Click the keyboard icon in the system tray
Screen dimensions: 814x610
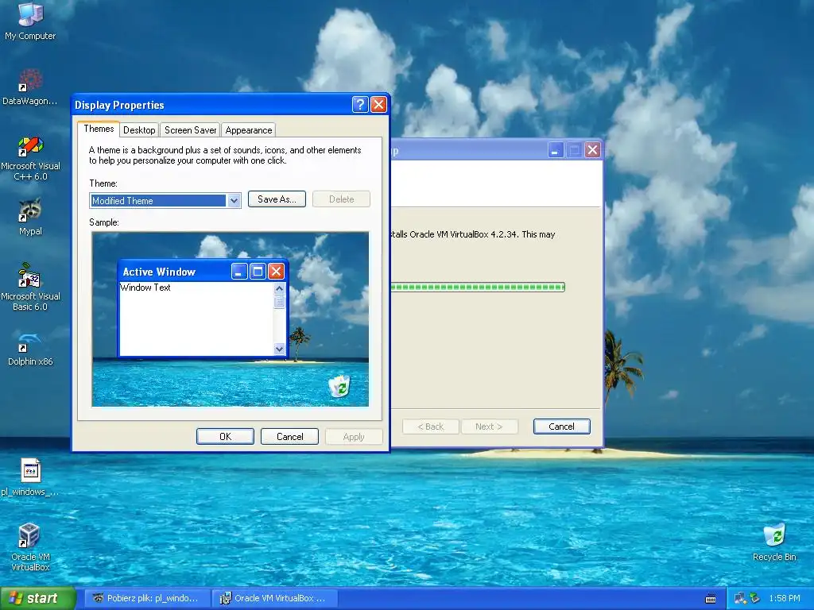(711, 599)
